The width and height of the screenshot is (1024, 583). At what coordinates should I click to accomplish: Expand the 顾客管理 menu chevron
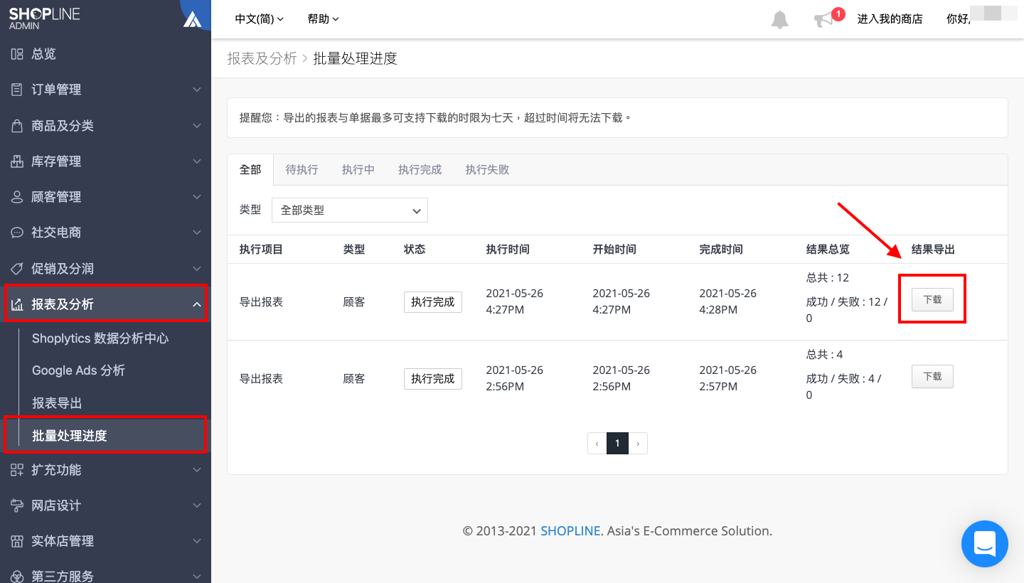click(197, 197)
